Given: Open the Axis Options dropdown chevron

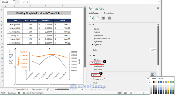Looking at the screenshot, I should 101,13.
